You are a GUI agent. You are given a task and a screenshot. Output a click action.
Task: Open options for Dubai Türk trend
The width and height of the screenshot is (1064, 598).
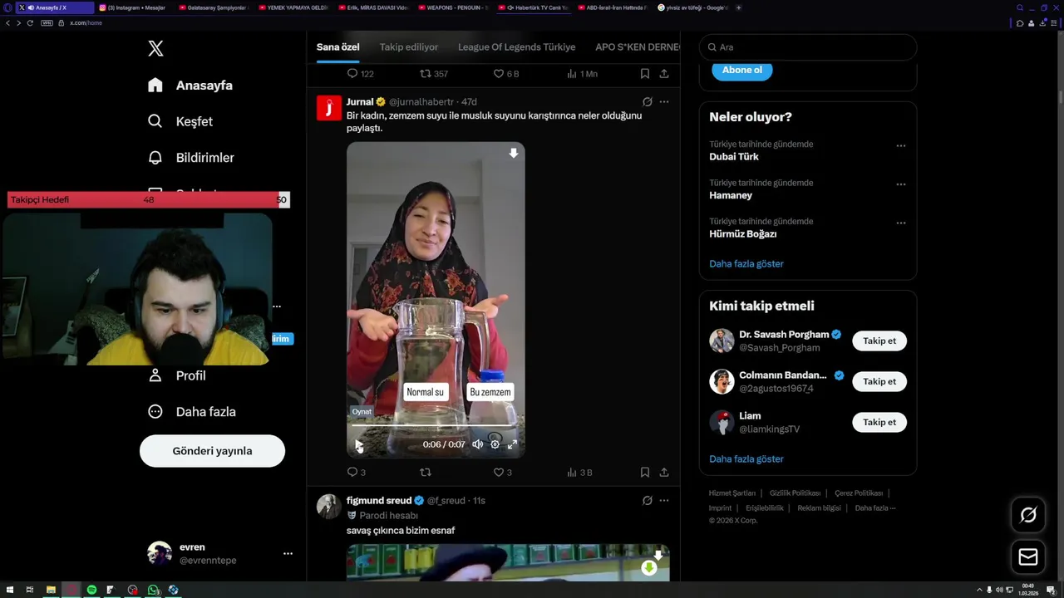(900, 145)
